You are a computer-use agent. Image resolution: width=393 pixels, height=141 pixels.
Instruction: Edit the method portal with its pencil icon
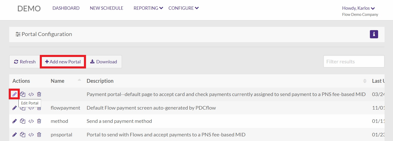15,121
